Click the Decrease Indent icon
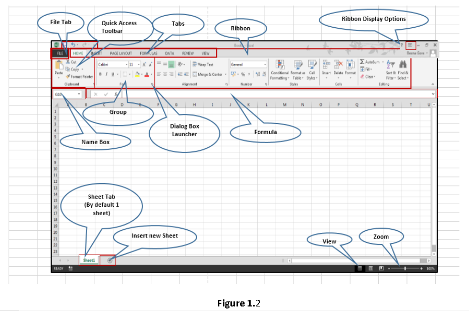This screenshot has width=469, height=311. pyautogui.click(x=180, y=74)
